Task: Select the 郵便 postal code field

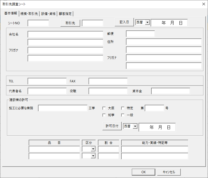Action: 140,34
